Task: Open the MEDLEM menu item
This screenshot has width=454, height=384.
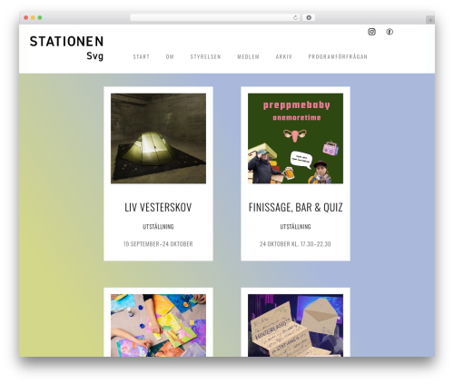Action: tap(248, 56)
